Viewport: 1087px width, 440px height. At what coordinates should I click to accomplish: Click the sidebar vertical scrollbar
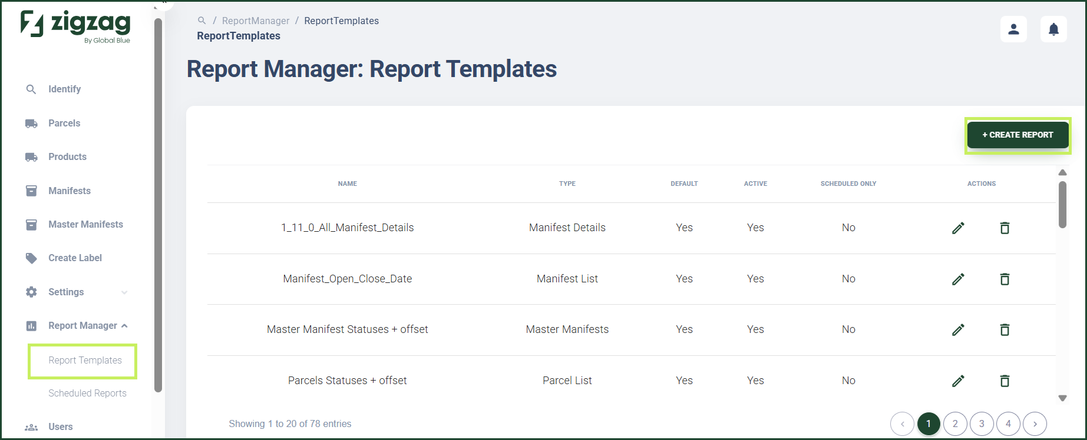158,205
